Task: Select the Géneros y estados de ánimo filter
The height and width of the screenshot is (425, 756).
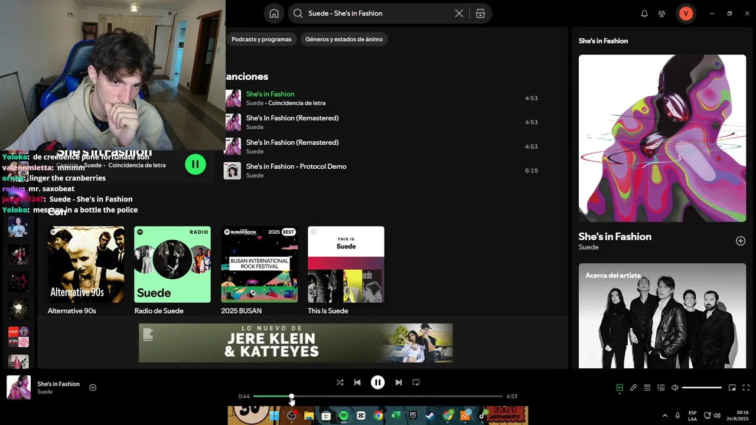Action: [x=344, y=40]
